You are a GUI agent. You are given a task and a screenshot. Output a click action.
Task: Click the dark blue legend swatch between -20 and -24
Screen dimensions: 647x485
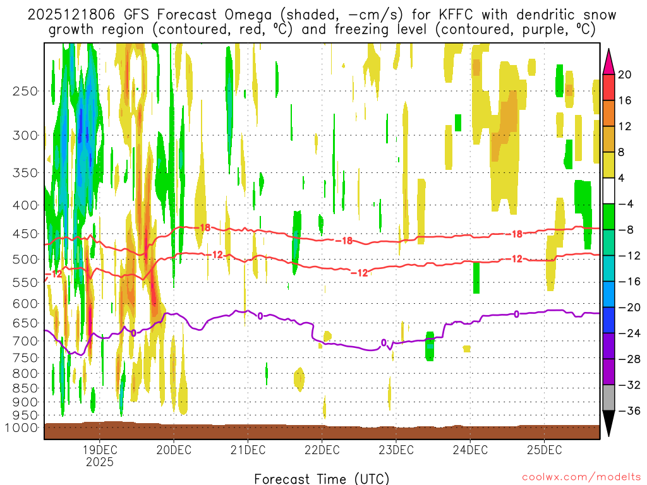[x=608, y=320]
